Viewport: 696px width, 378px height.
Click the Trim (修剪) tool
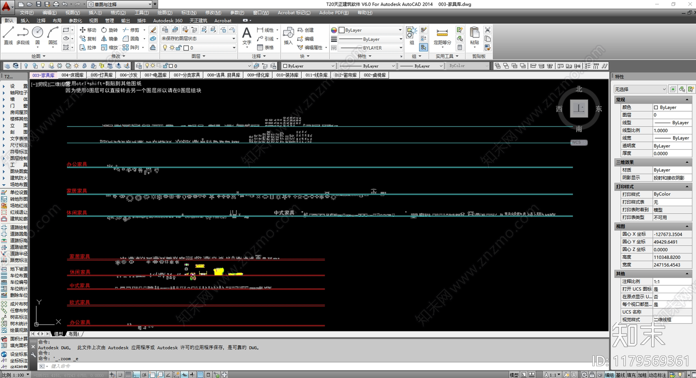[131, 30]
